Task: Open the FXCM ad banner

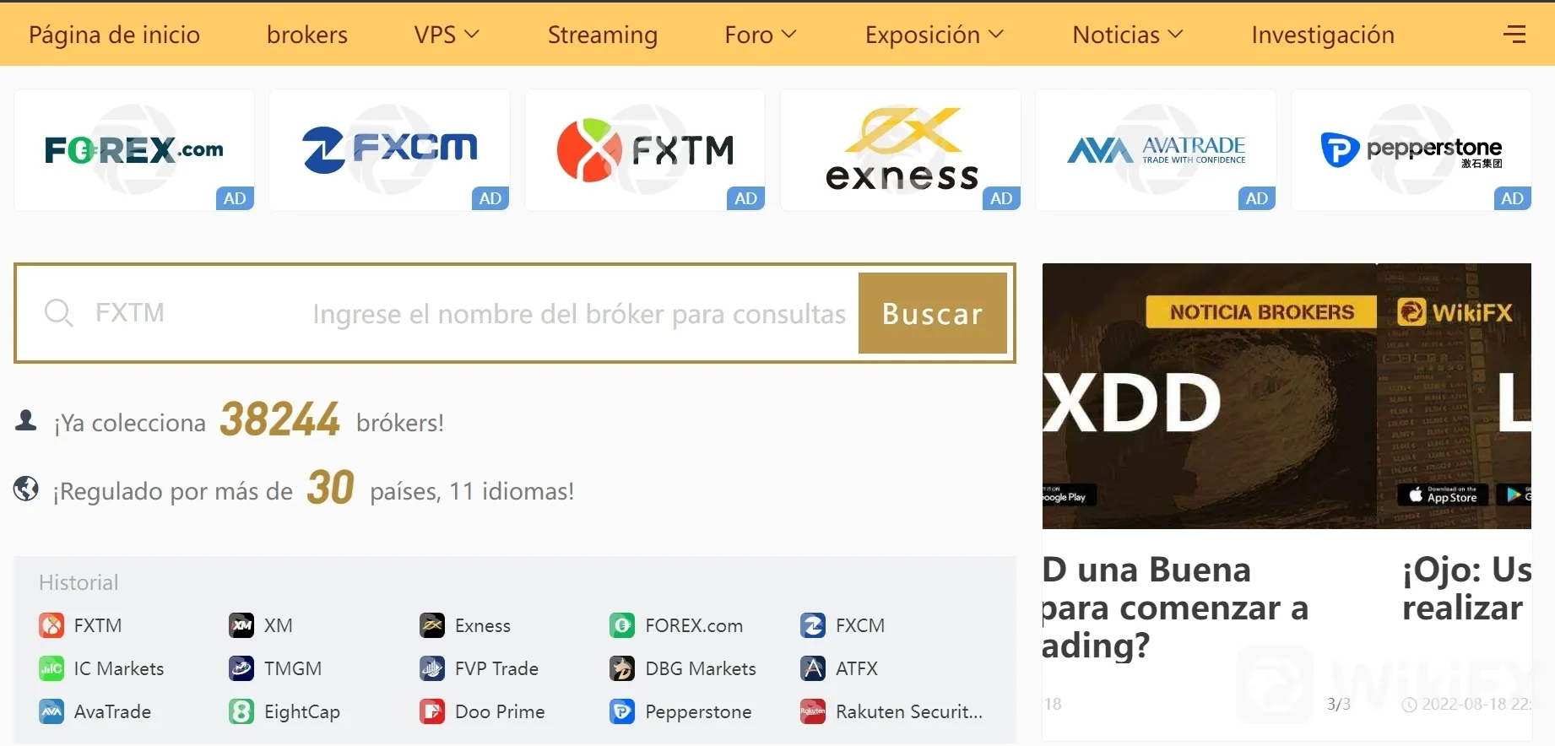Action: tap(389, 150)
